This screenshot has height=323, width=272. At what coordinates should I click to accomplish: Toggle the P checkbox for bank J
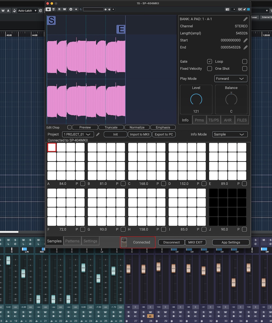[244, 229]
